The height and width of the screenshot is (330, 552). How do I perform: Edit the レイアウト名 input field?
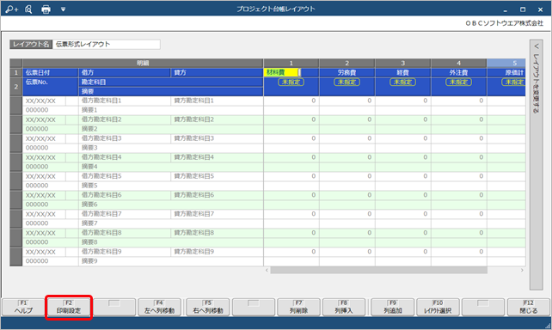[x=107, y=45]
